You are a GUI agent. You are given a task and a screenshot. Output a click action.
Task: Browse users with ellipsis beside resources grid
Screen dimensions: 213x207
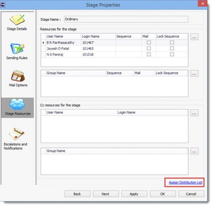coord(194,37)
